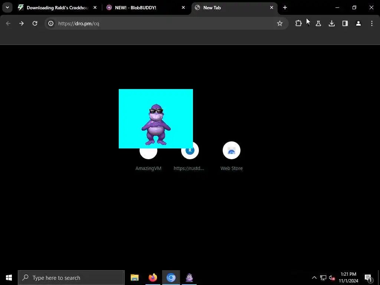380x285 pixels.
Task: Open the Extensions puzzle icon
Action: click(298, 23)
